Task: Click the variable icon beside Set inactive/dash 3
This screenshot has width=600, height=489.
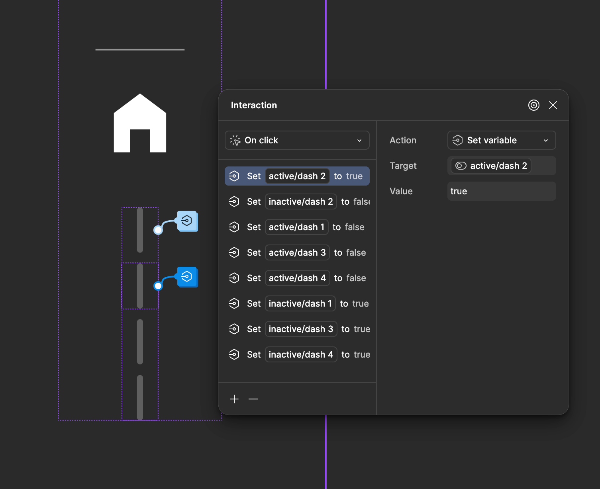Action: pyautogui.click(x=234, y=329)
